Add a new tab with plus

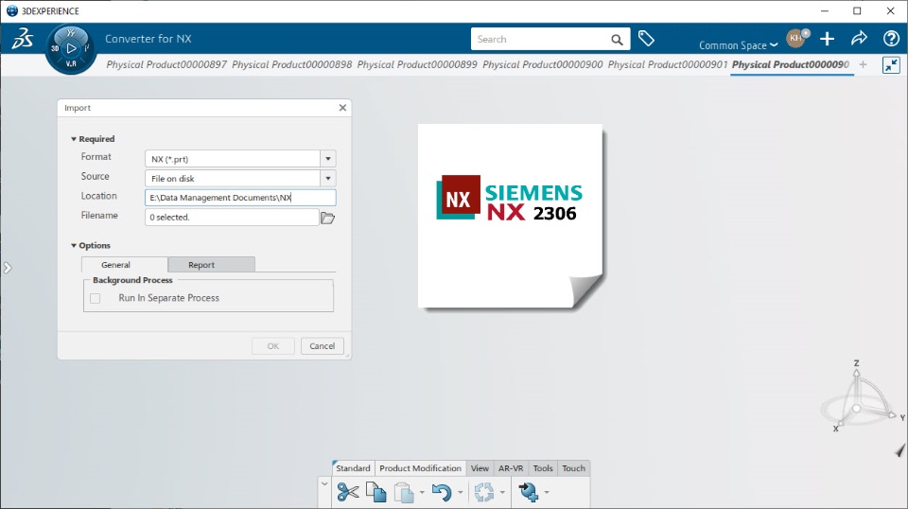point(863,65)
